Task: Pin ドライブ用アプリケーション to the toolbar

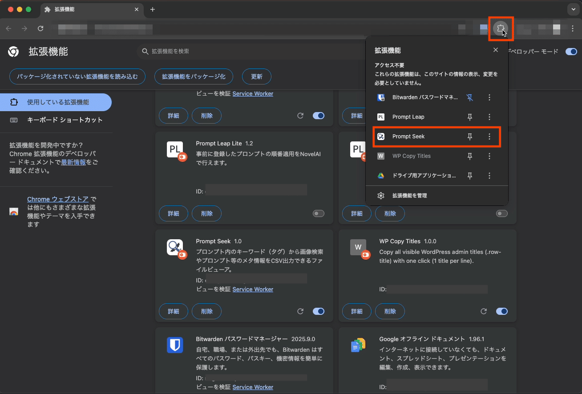Action: [469, 176]
